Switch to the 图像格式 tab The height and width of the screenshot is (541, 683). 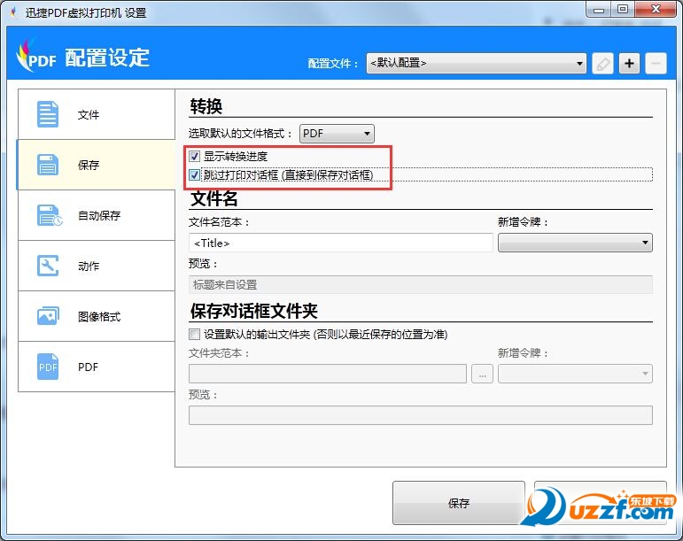97,316
